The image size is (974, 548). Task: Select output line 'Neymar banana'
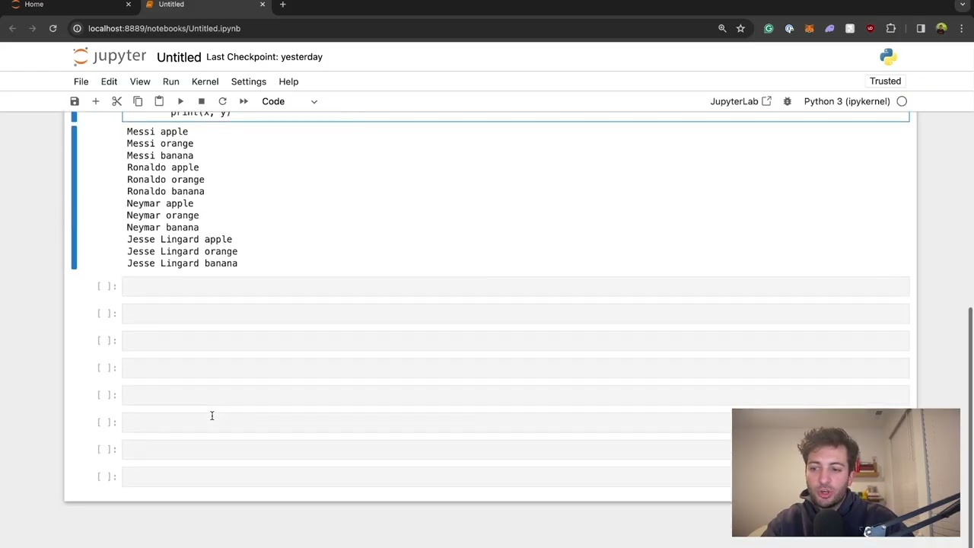click(163, 228)
